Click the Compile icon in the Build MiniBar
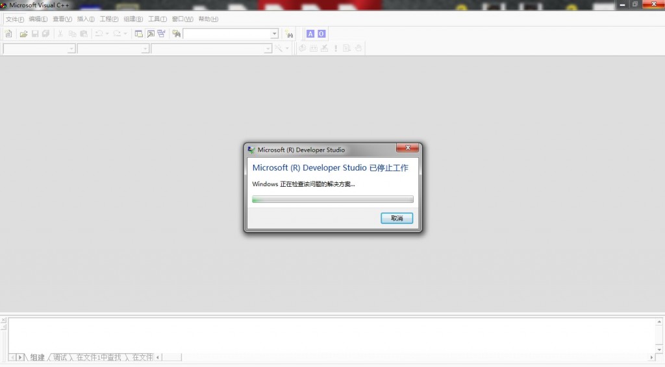 pyautogui.click(x=302, y=48)
